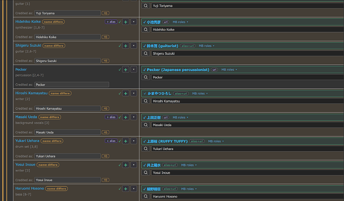The image size is (344, 201).
Task: Click the green plus in Yukari Uehara row
Action: coord(126,141)
